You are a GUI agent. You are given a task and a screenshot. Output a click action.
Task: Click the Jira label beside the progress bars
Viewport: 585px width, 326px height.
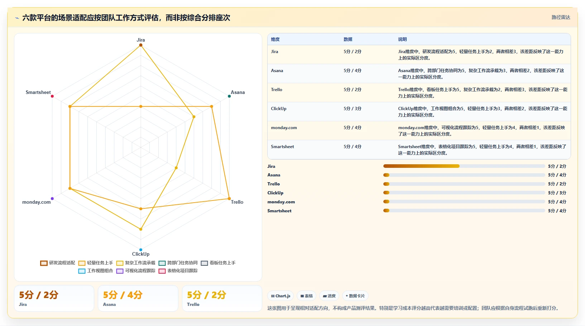coord(271,166)
